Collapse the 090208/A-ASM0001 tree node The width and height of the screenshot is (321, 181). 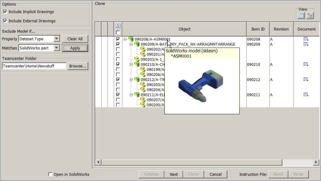click(x=125, y=39)
